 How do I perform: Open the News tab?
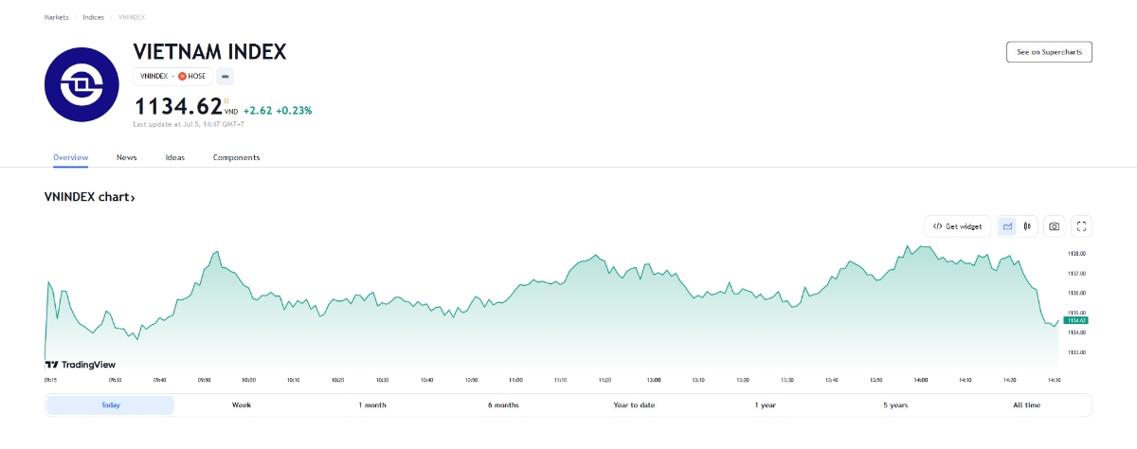pyautogui.click(x=127, y=157)
